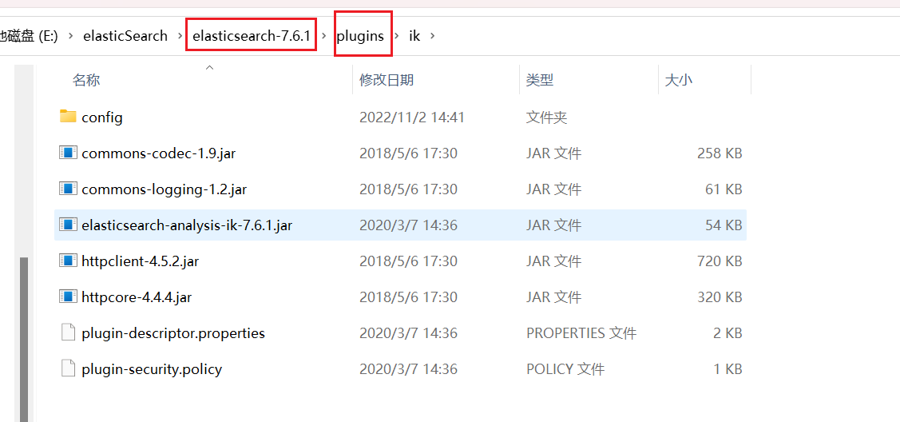The image size is (900, 422).
Task: Select the httpclient-4.5.2.jar file name
Action: pyautogui.click(x=140, y=261)
